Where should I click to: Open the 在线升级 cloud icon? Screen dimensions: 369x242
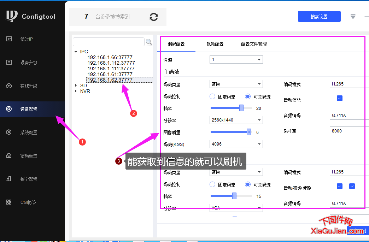point(9,85)
